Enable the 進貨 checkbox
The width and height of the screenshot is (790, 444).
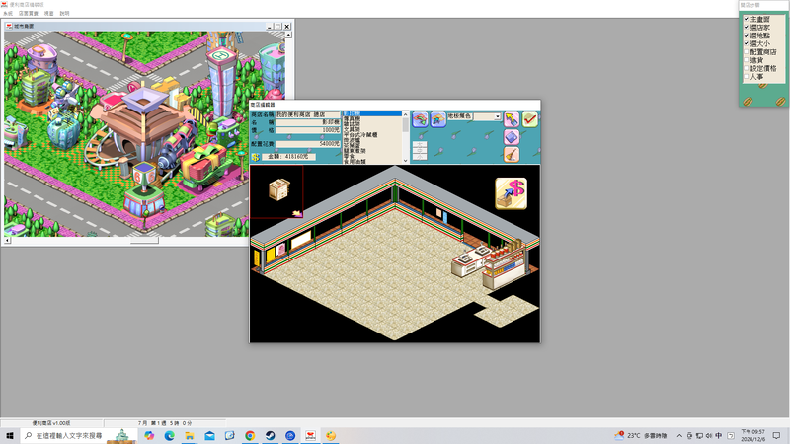747,60
